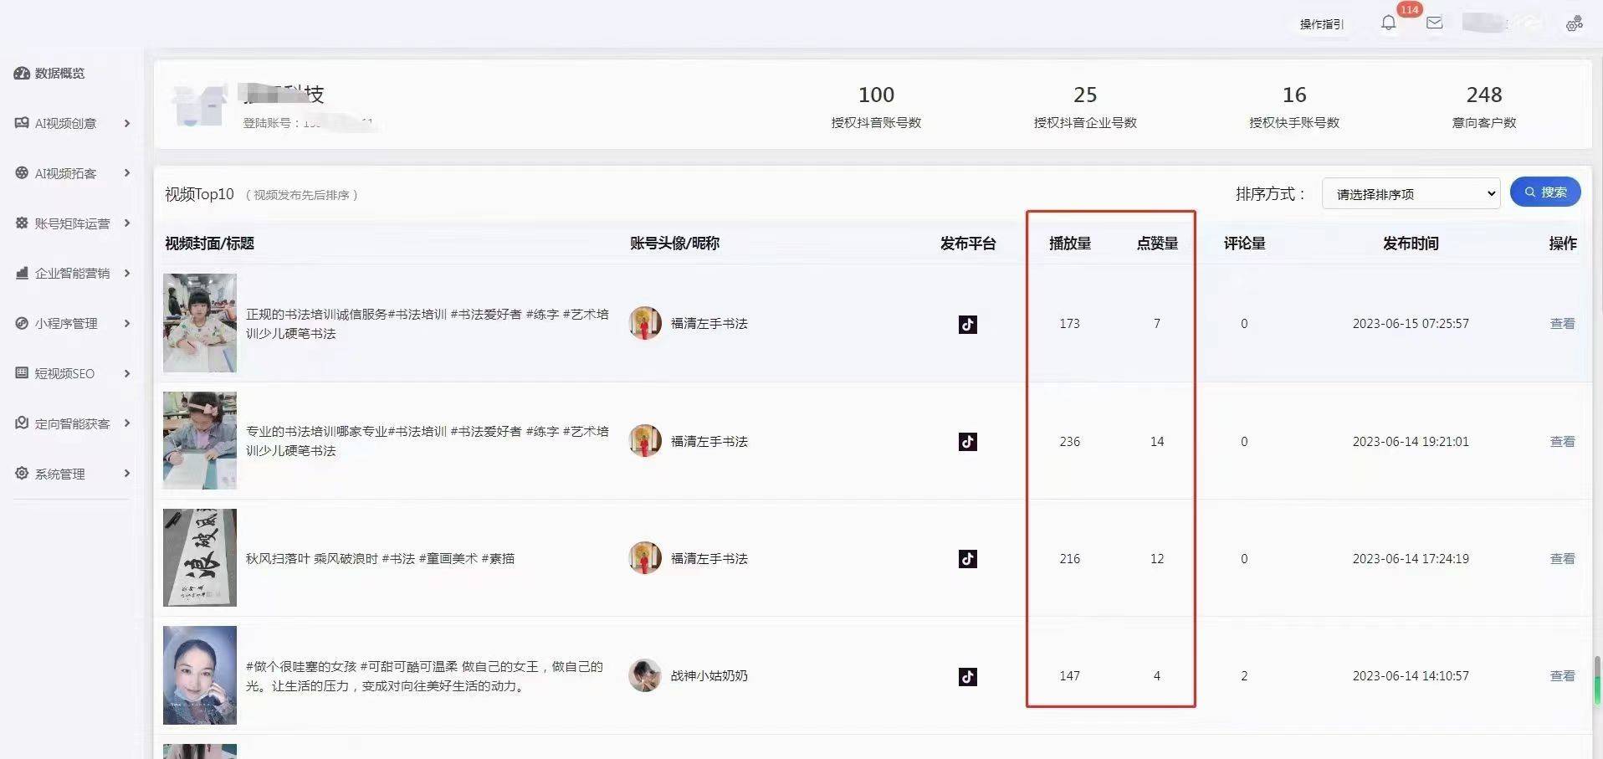
Task: Open the mail envelope icon
Action: pyautogui.click(x=1434, y=23)
